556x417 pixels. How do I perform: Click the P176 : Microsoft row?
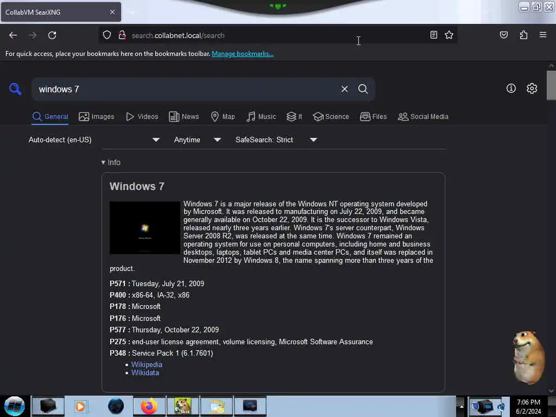click(135, 318)
